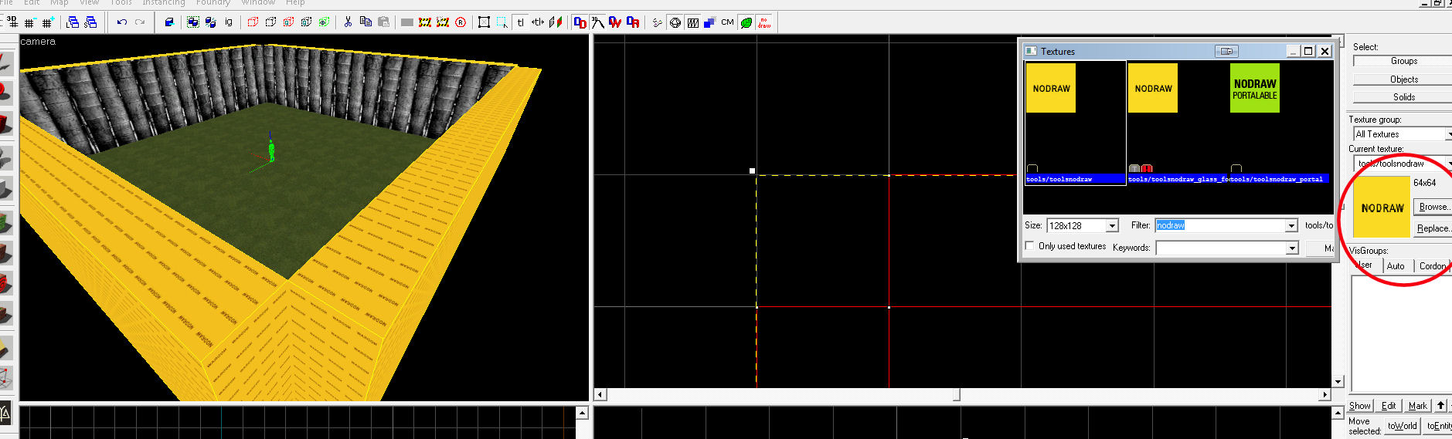Screen dimensions: 1452x439
Task: Open the Keywords dropdown
Action: [1291, 248]
